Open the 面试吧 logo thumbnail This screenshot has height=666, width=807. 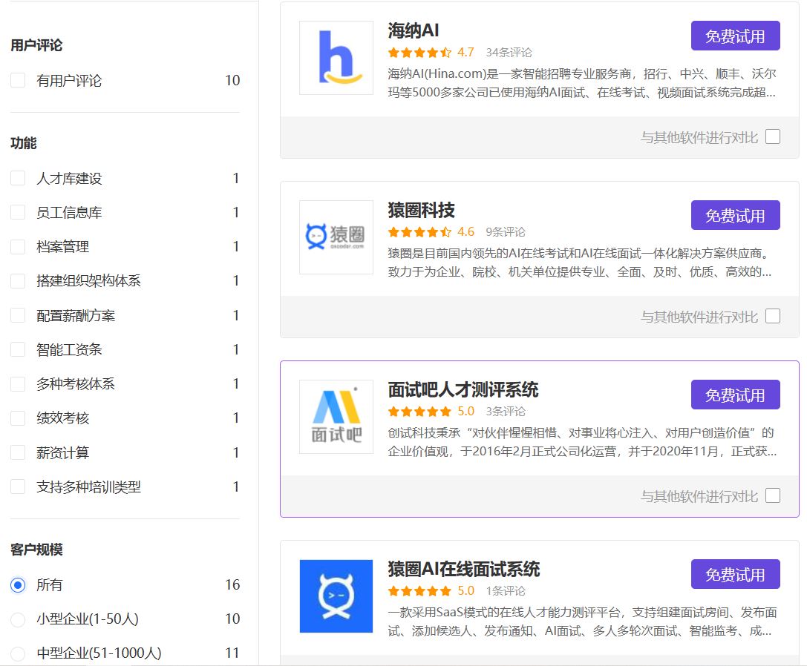pos(336,417)
